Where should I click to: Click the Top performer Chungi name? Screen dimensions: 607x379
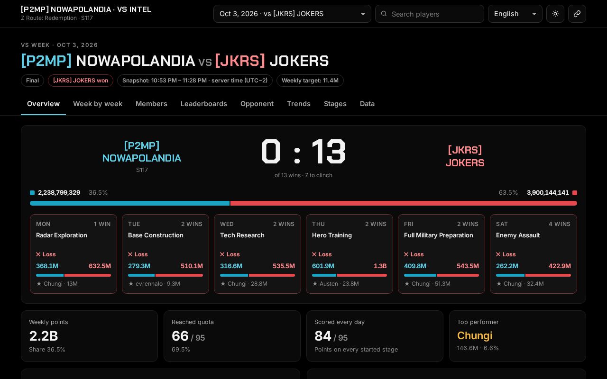475,335
